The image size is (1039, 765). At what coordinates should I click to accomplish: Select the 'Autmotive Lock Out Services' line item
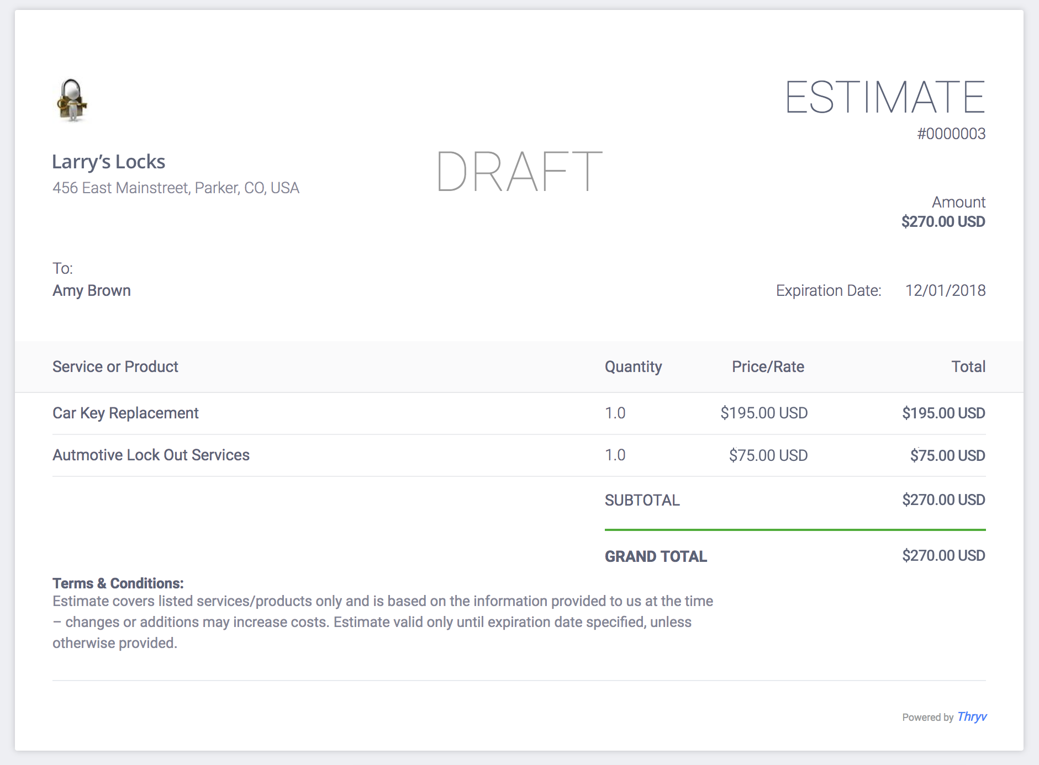(x=151, y=455)
